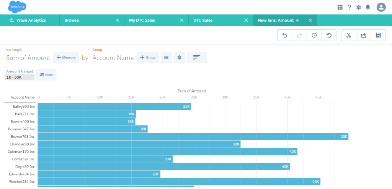Click the Fletcher234 Inc 45K bar
This screenshot has height=189, width=392.
(x=179, y=181)
